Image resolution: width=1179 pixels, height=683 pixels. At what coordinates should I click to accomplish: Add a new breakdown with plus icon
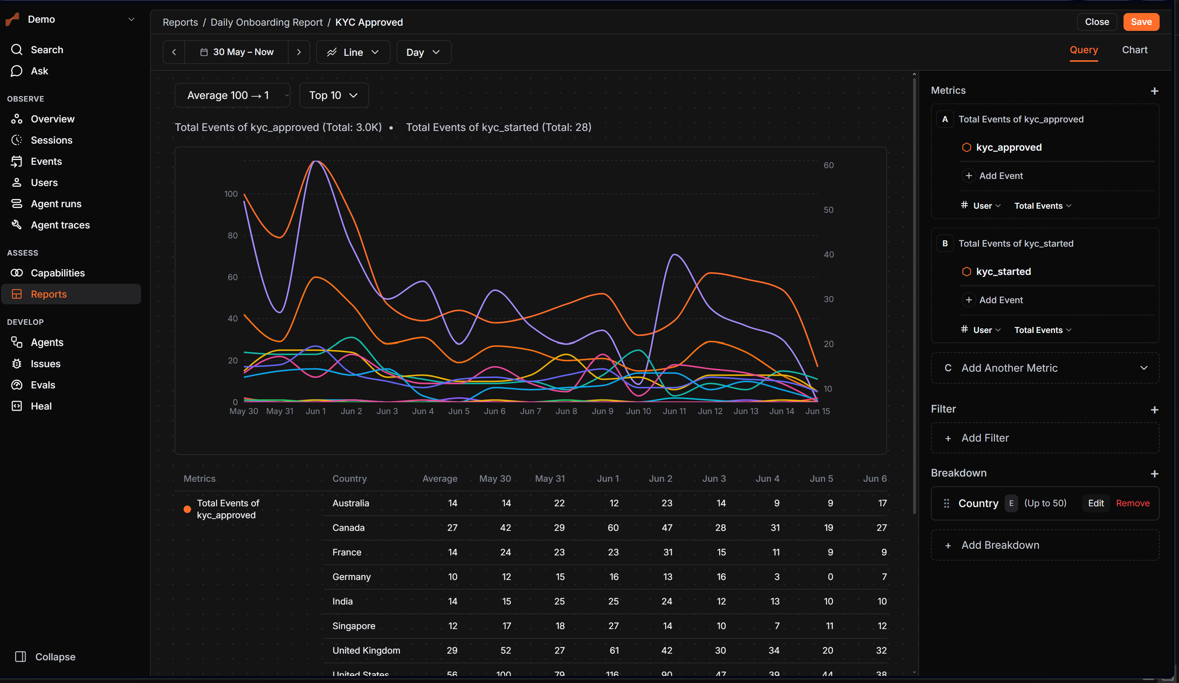[1154, 474]
